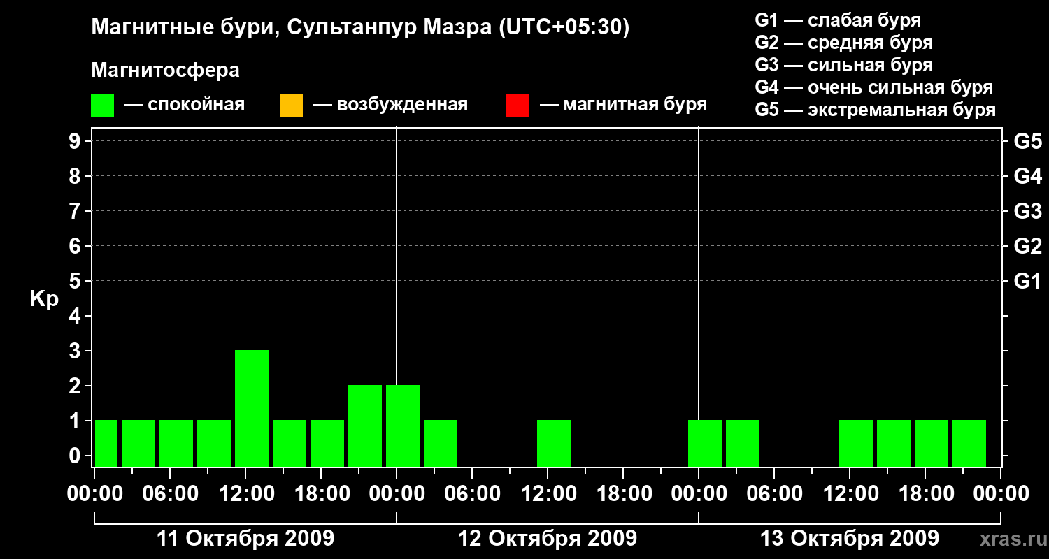The width and height of the screenshot is (1049, 559).
Task: Click the "00:00" label starting 13 October
Action: tap(699, 493)
